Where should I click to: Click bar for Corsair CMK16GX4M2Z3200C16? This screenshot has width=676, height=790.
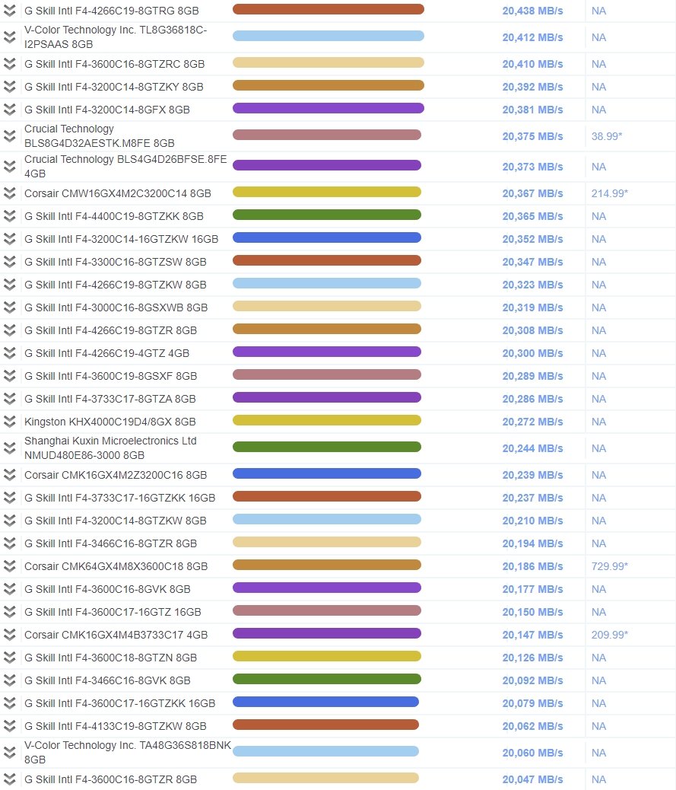(327, 473)
